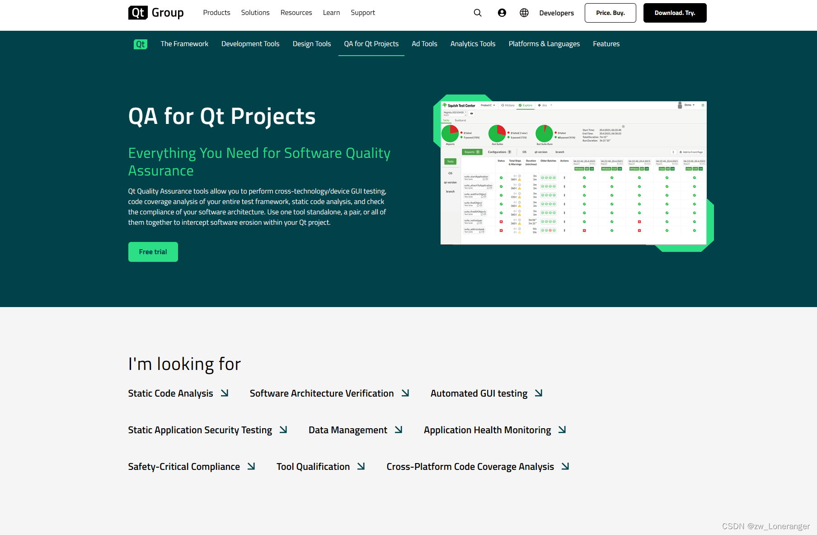Open the Safety-Critical Compliance link

pos(184,467)
